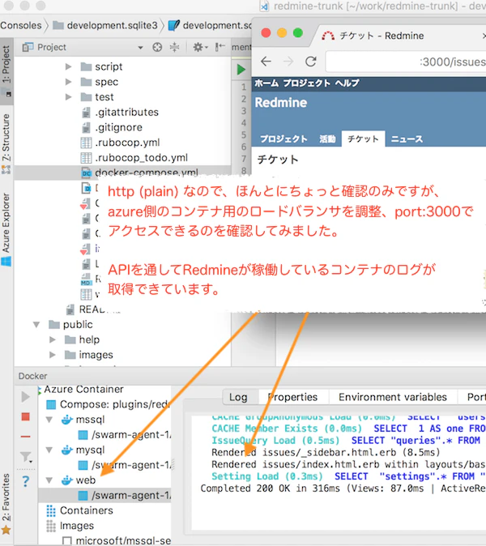This screenshot has height=546, width=486.
Task: Click the Docker panel title label
Action: [x=32, y=377]
